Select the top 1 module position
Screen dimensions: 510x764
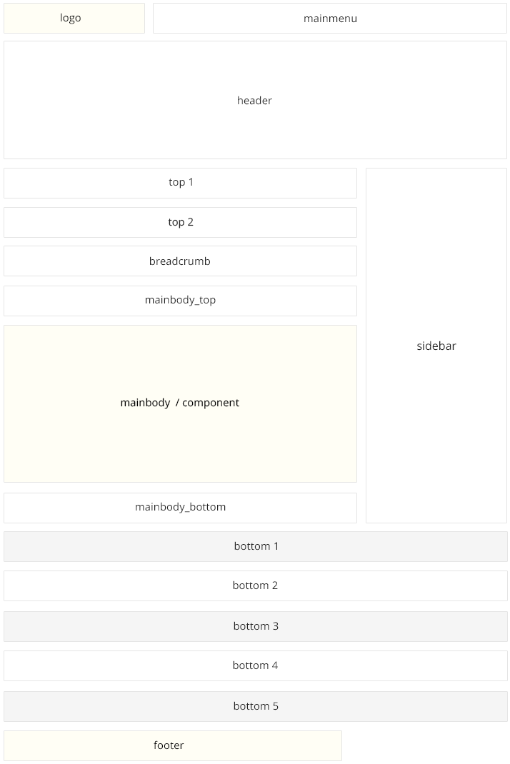tap(180, 183)
